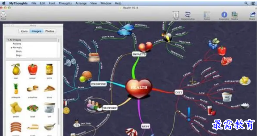Image resolution: width=257 pixels, height=136 pixels.
Task: Pick the salad image in Media panel
Action: click(33, 108)
